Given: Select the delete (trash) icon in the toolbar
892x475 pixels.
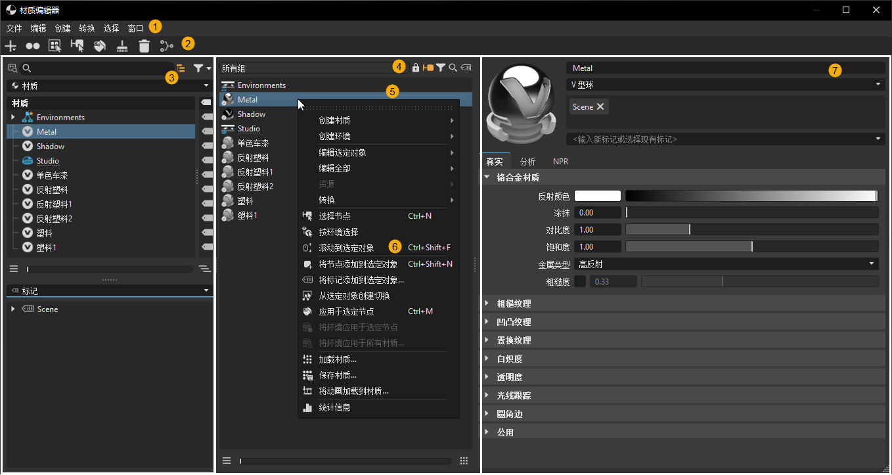Looking at the screenshot, I should coord(145,45).
